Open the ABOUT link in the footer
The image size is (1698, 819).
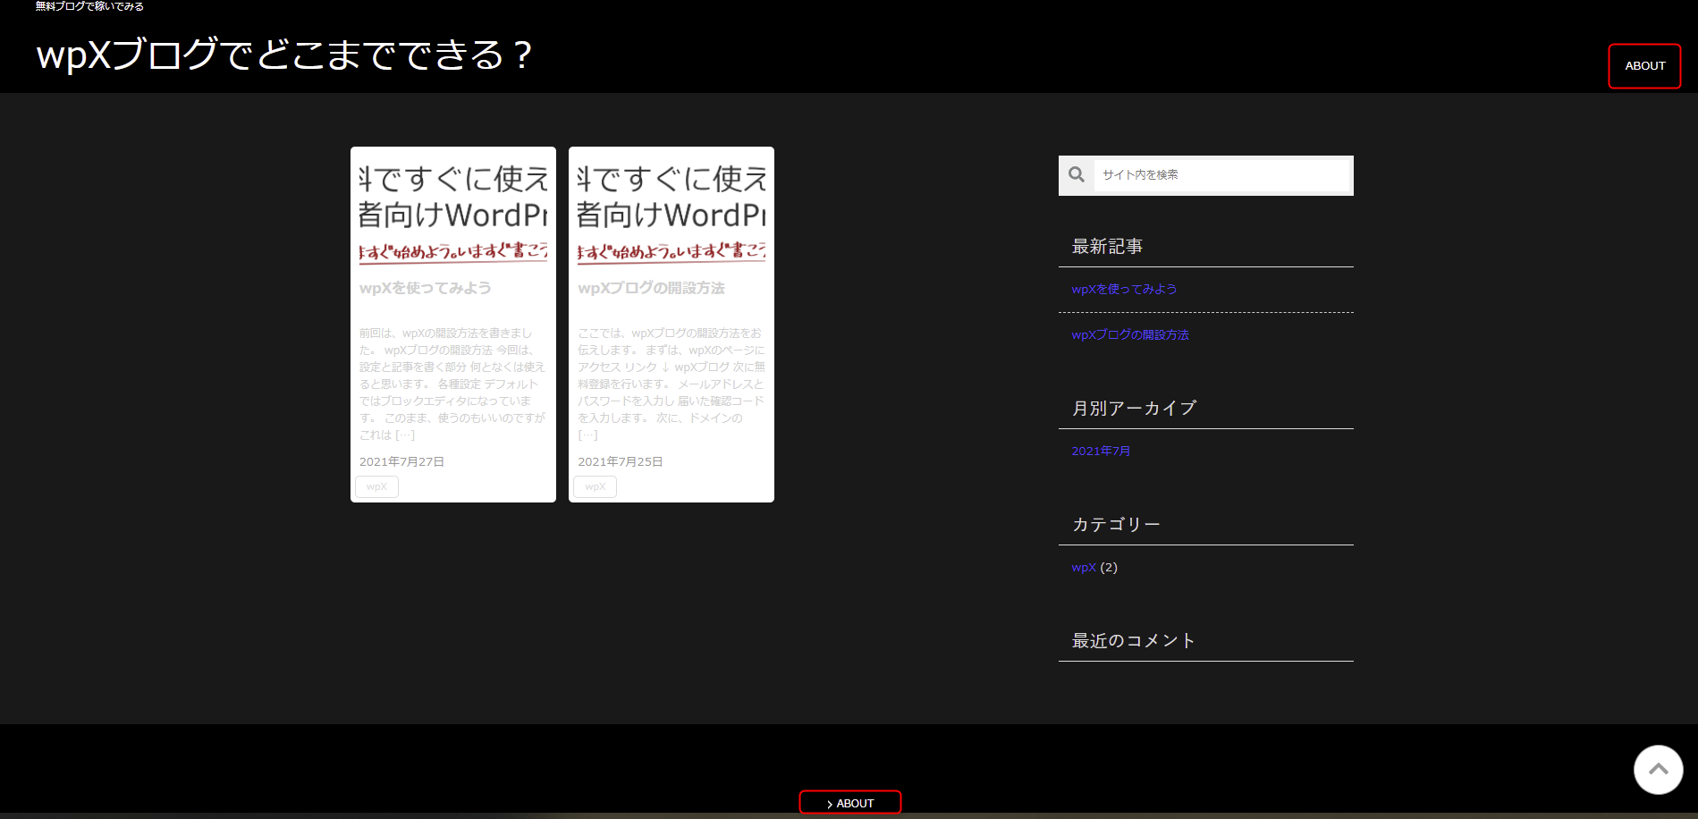(x=850, y=803)
